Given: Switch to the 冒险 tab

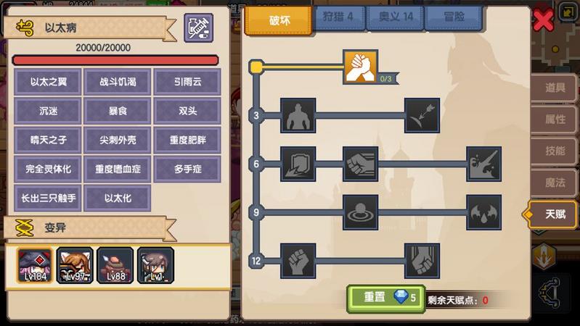Looking at the screenshot, I should pos(454,17).
